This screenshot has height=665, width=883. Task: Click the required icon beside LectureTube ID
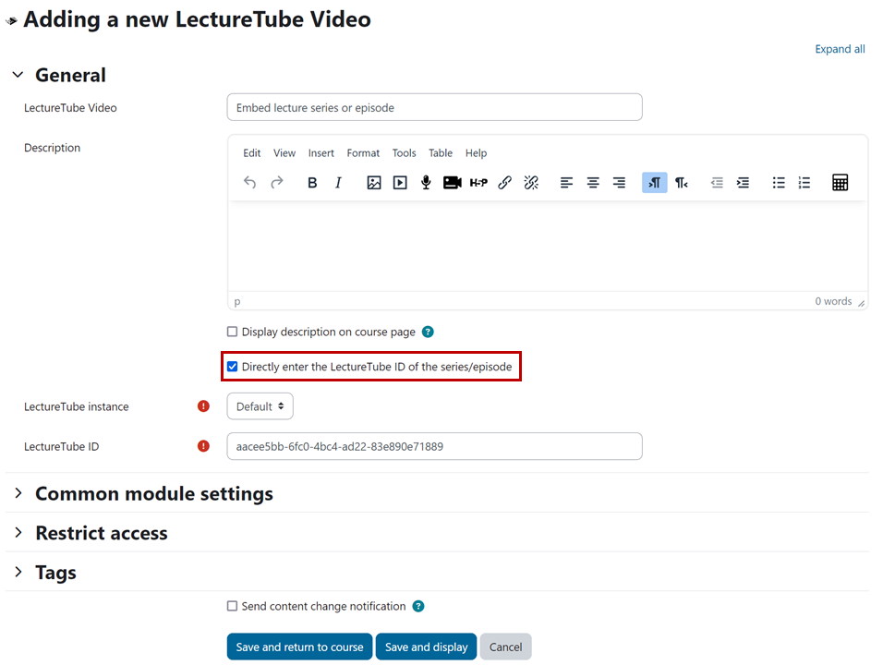point(203,446)
